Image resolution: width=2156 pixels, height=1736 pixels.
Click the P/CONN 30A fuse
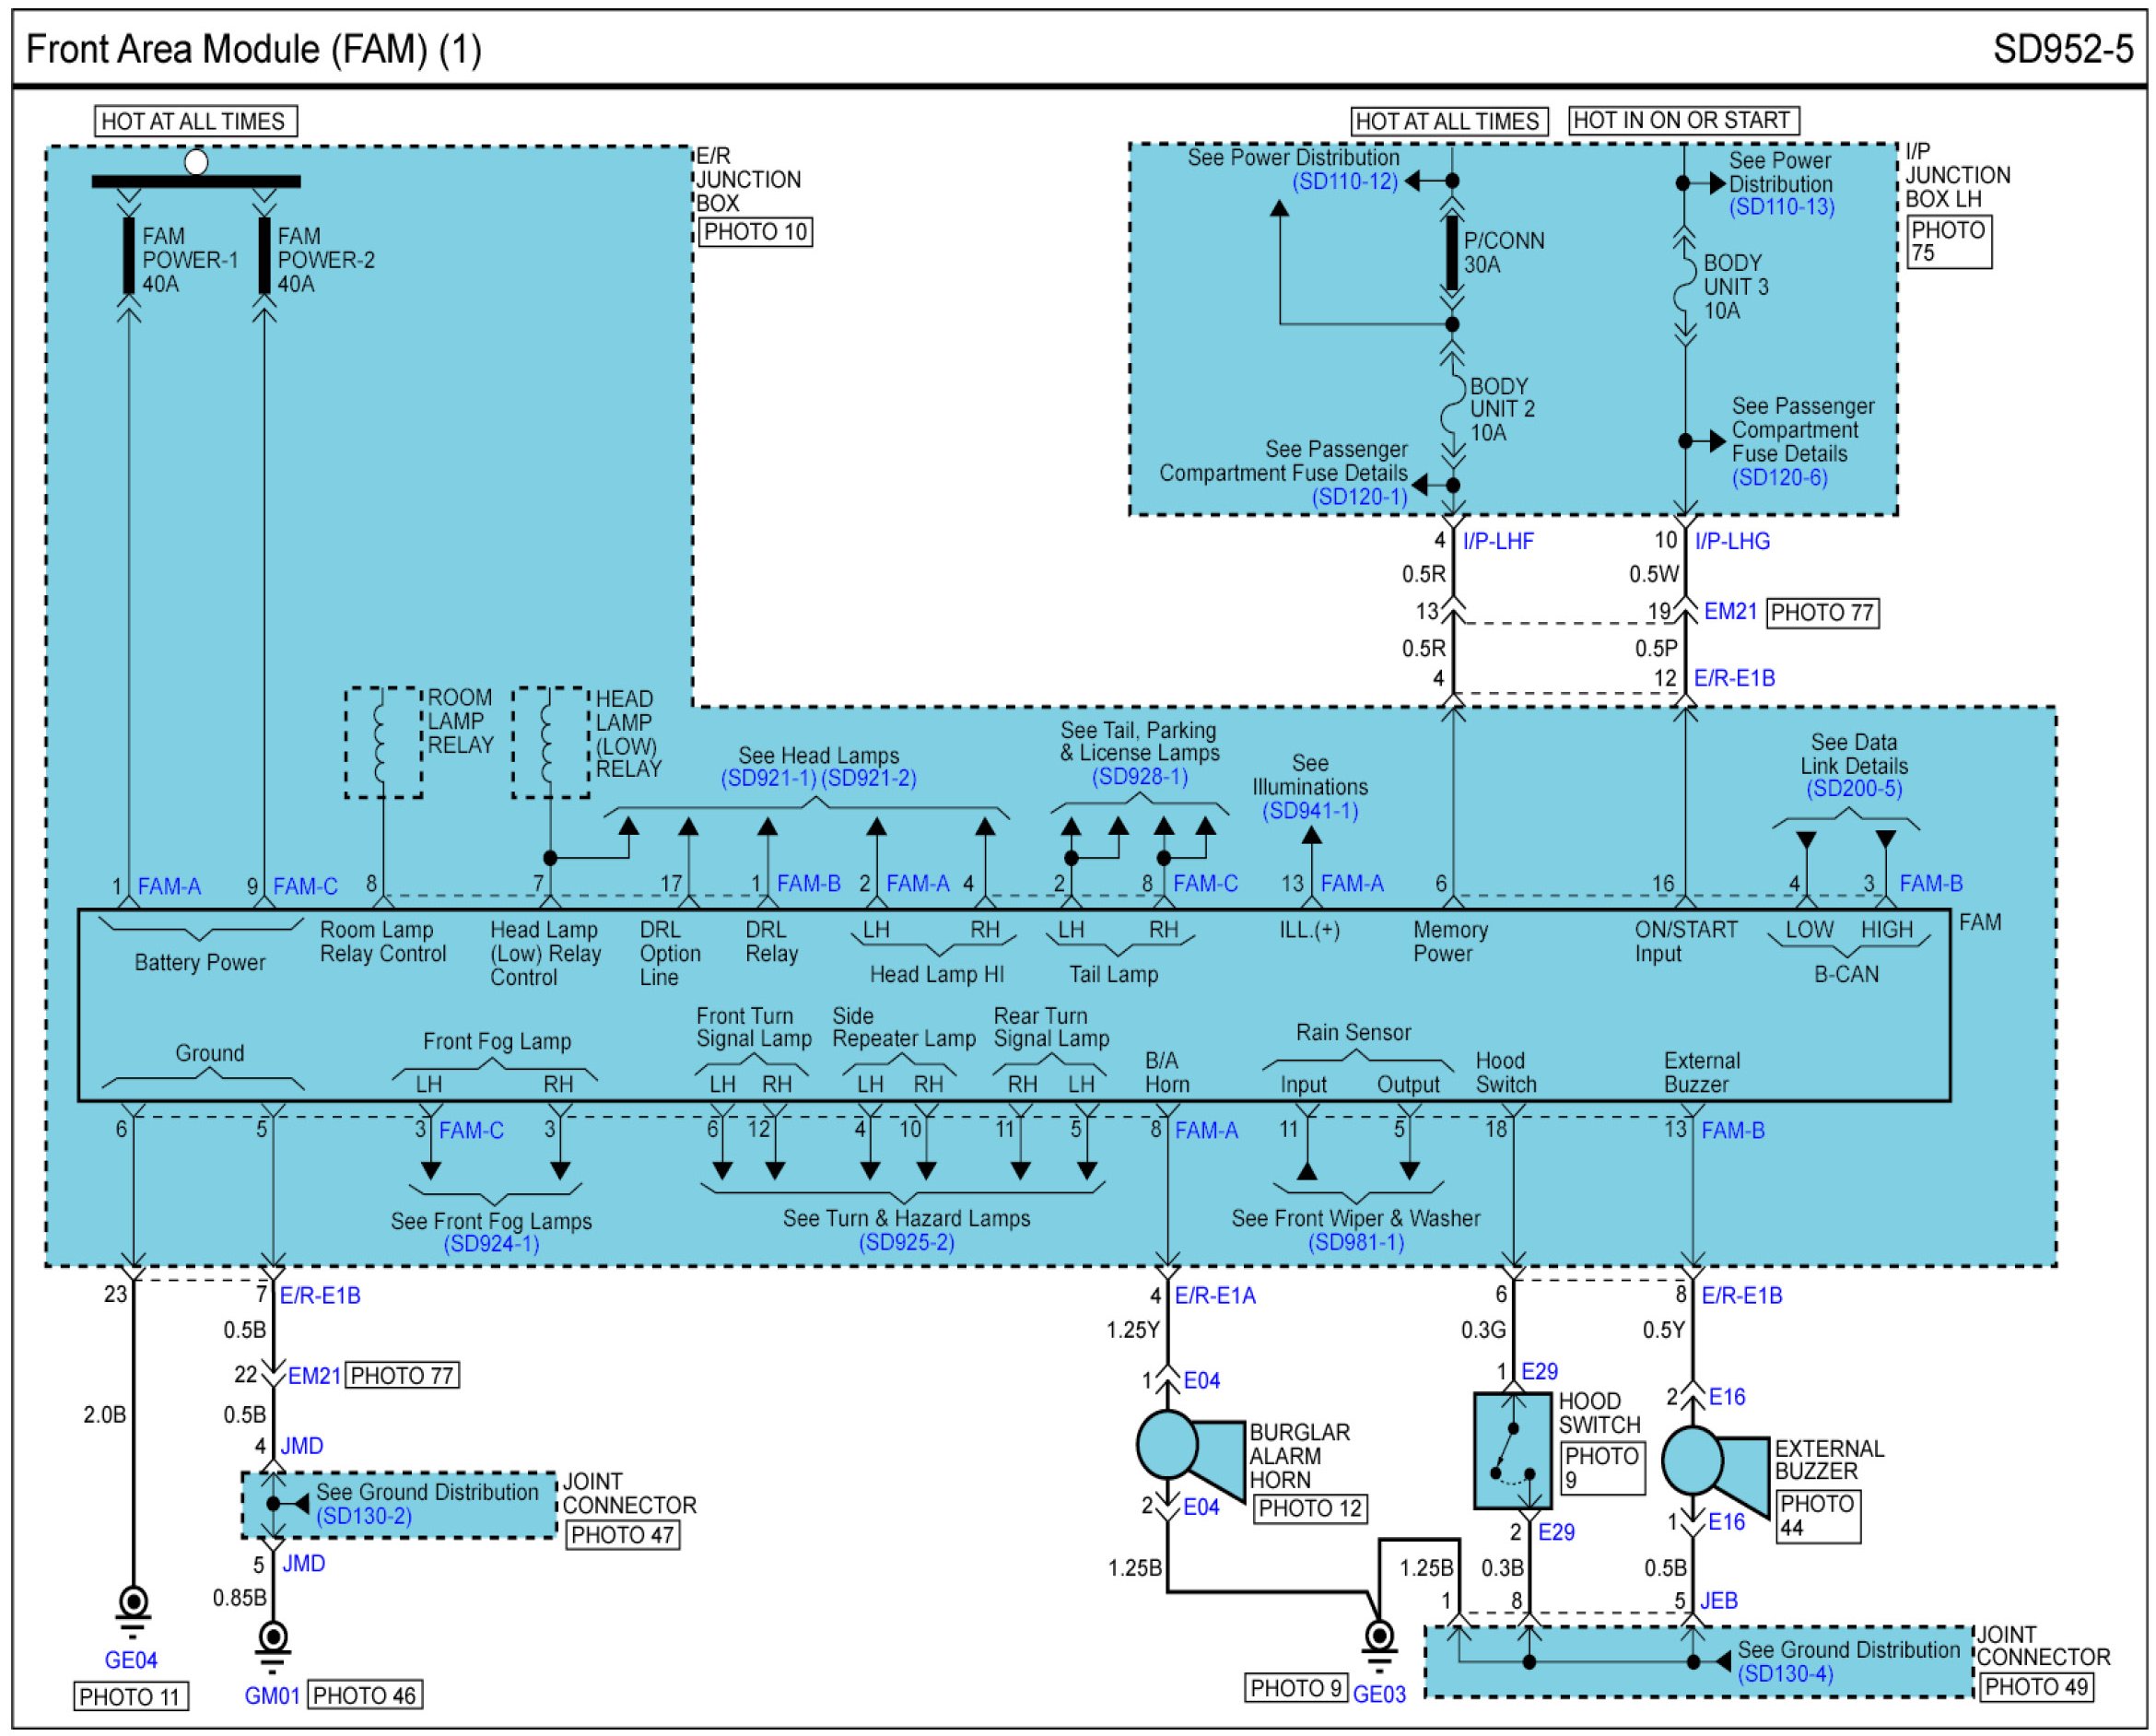[1452, 253]
